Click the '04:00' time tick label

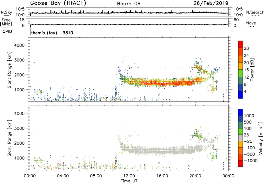pyautogui.click(x=63, y=176)
